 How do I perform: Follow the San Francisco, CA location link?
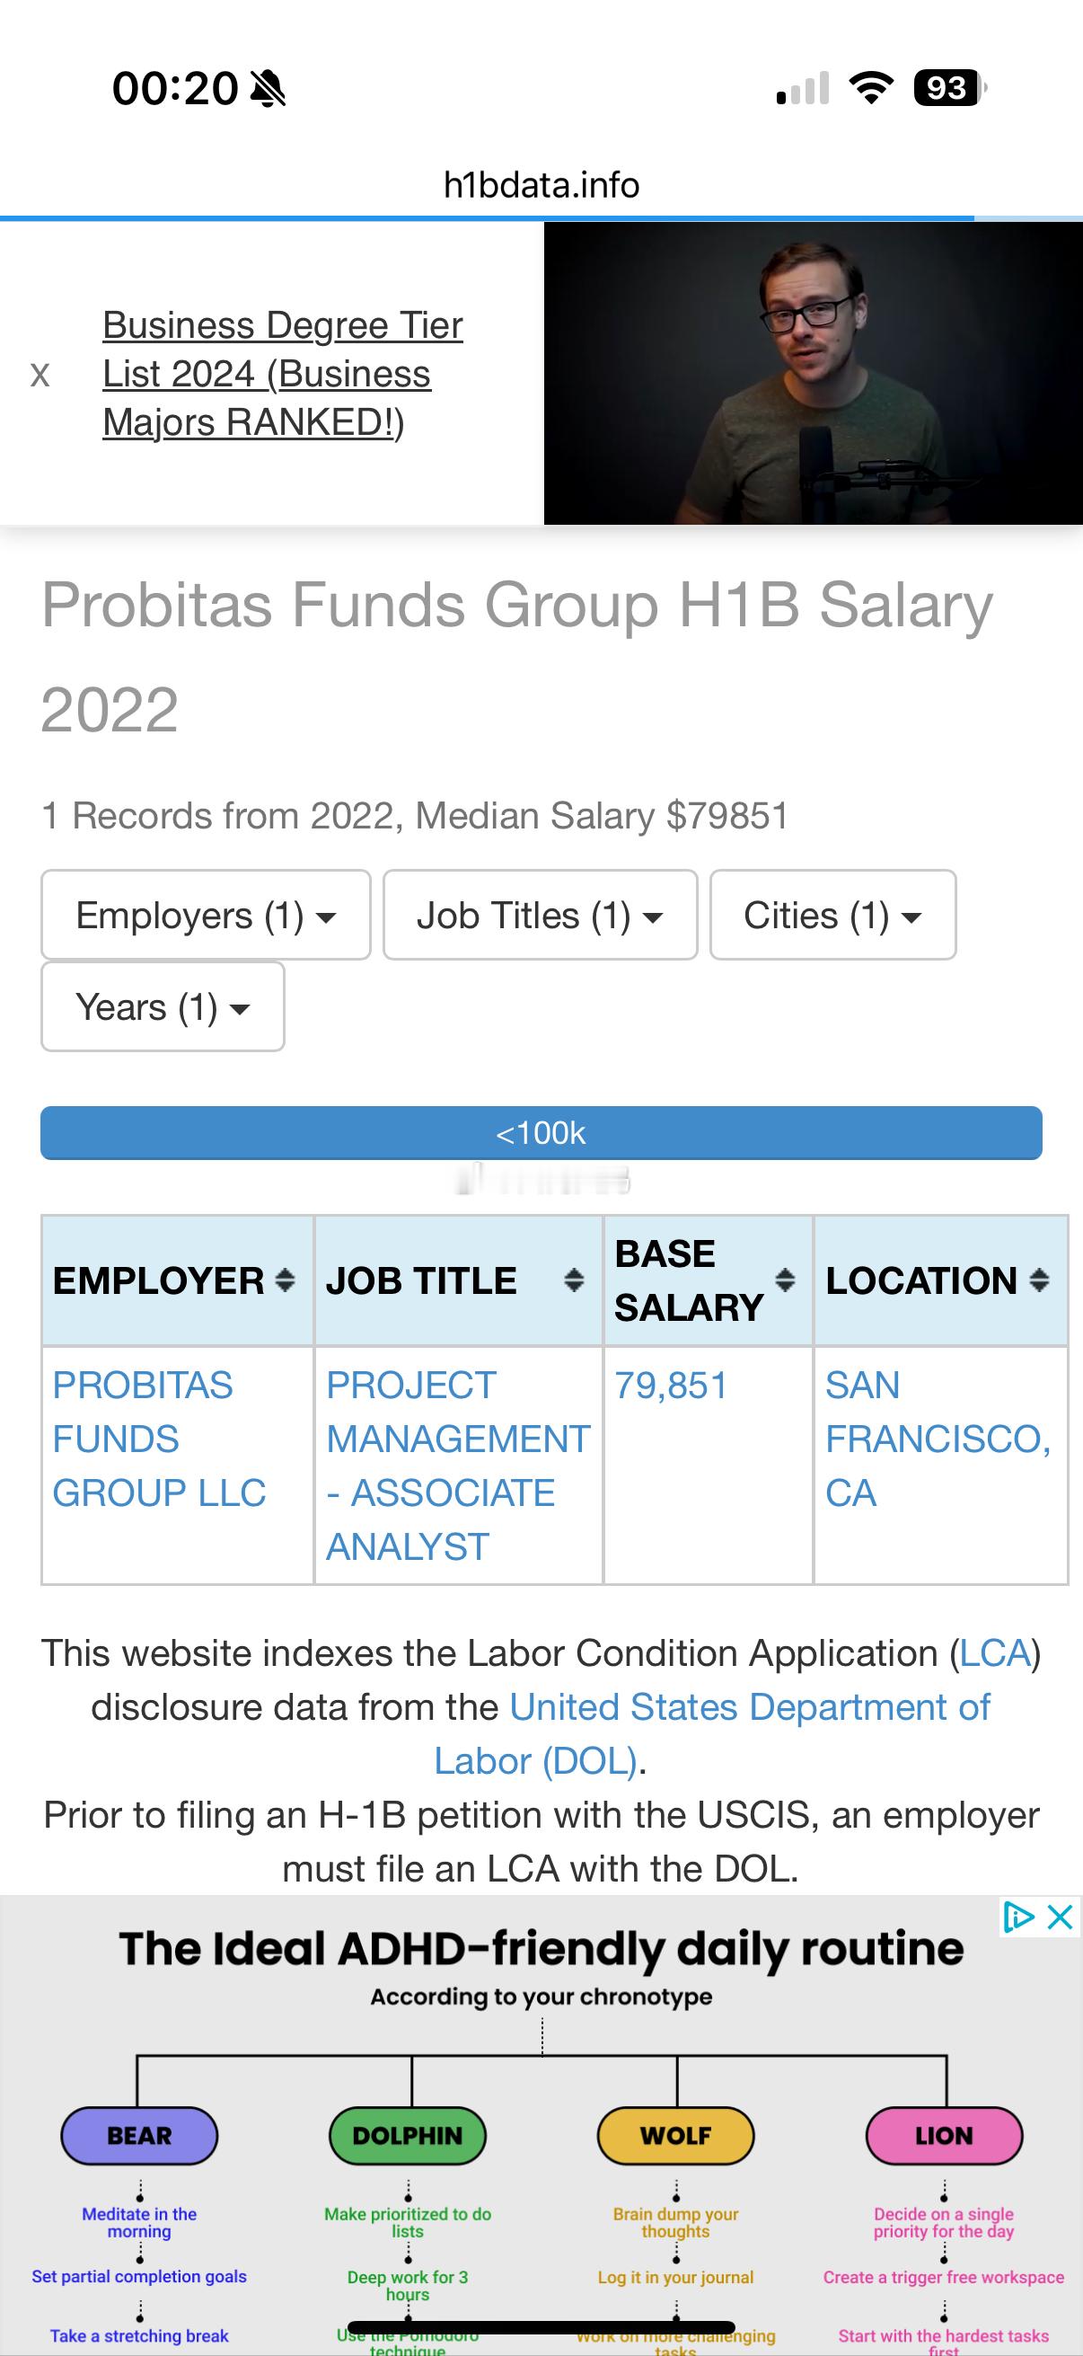(x=938, y=1439)
